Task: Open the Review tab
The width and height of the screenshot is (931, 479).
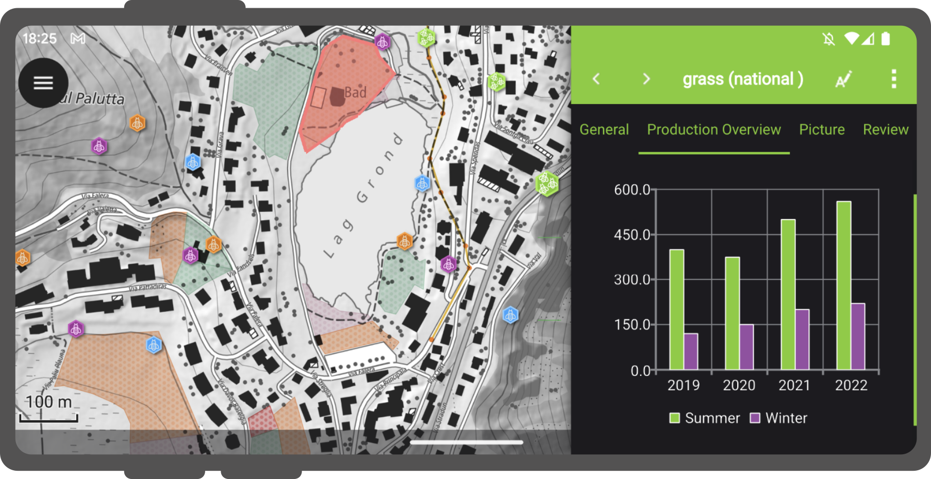Action: [x=885, y=129]
